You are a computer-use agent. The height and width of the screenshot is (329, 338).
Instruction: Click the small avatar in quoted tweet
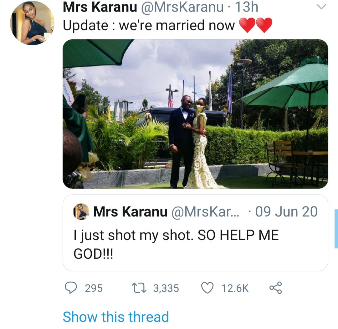click(81, 212)
